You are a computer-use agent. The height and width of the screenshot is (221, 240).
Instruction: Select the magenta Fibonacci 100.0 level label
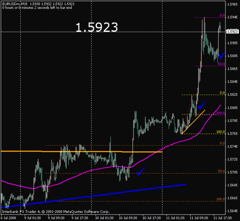pos(221,113)
